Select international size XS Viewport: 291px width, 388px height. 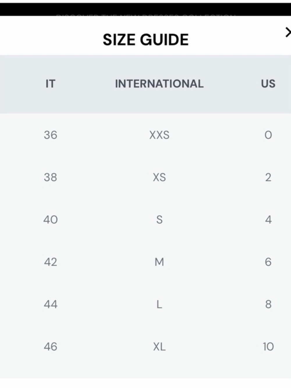[x=159, y=177]
